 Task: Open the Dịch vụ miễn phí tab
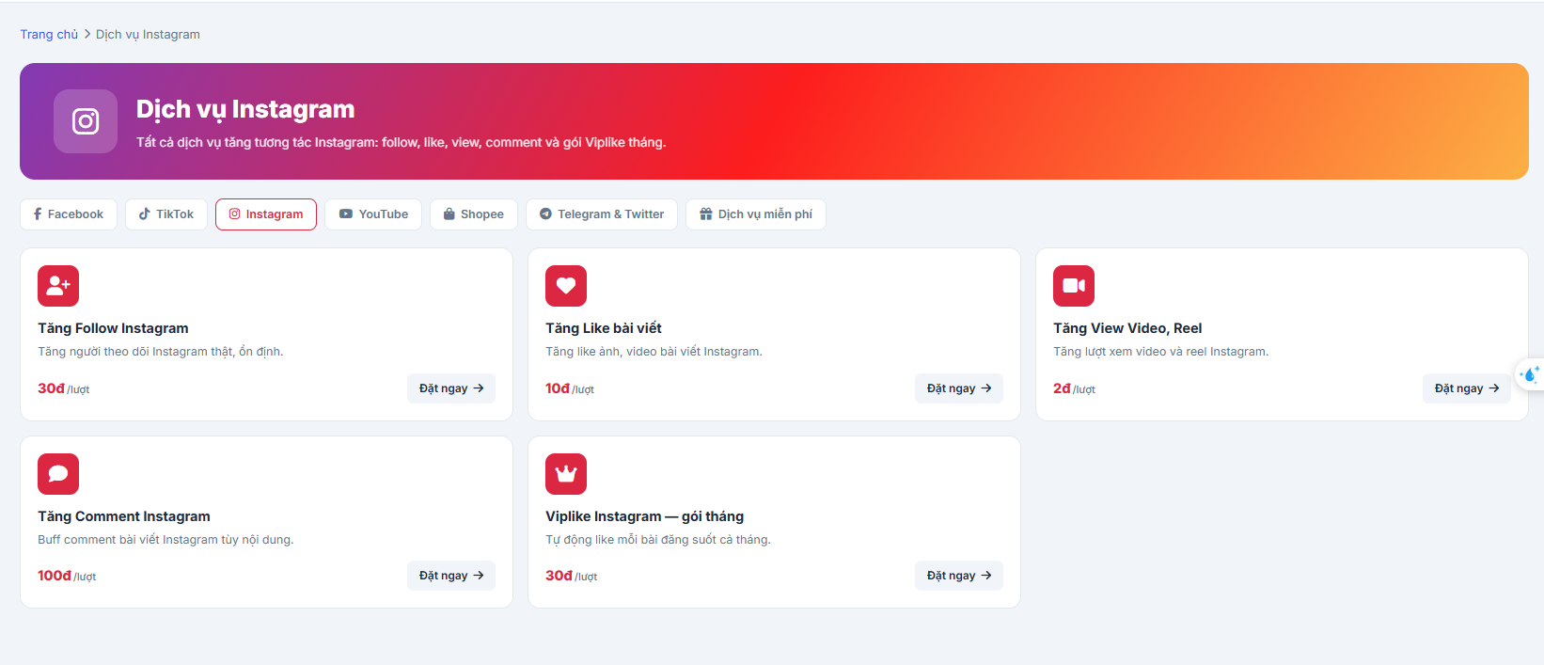(756, 214)
